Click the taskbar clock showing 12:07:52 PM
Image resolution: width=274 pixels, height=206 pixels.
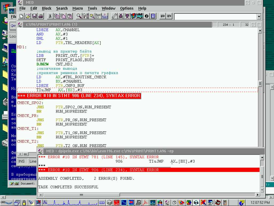pyautogui.click(x=260, y=203)
